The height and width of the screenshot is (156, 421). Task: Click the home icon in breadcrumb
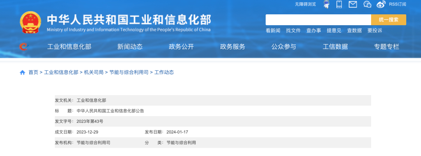(23, 72)
